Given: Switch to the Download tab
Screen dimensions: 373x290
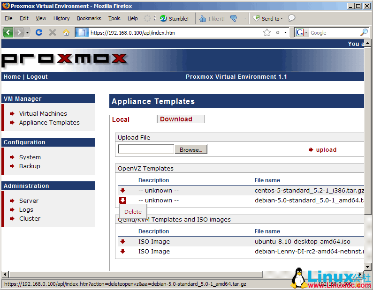Looking at the screenshot, I should tap(181, 119).
